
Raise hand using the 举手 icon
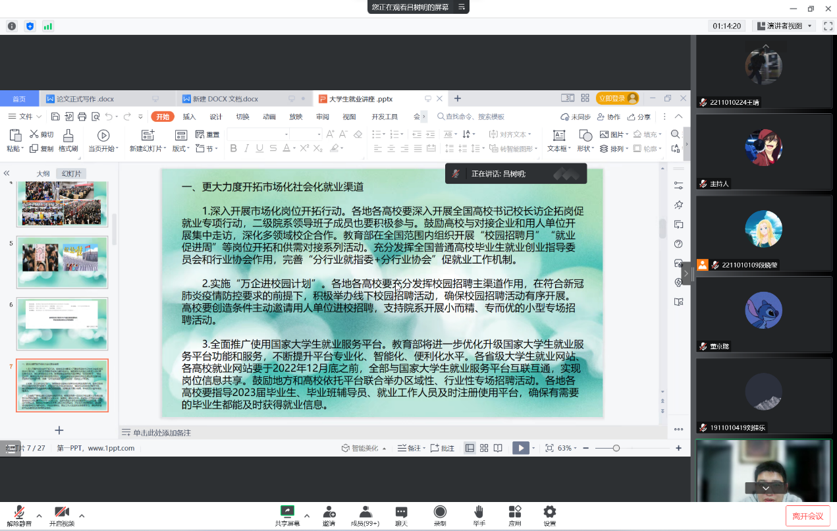click(x=479, y=514)
